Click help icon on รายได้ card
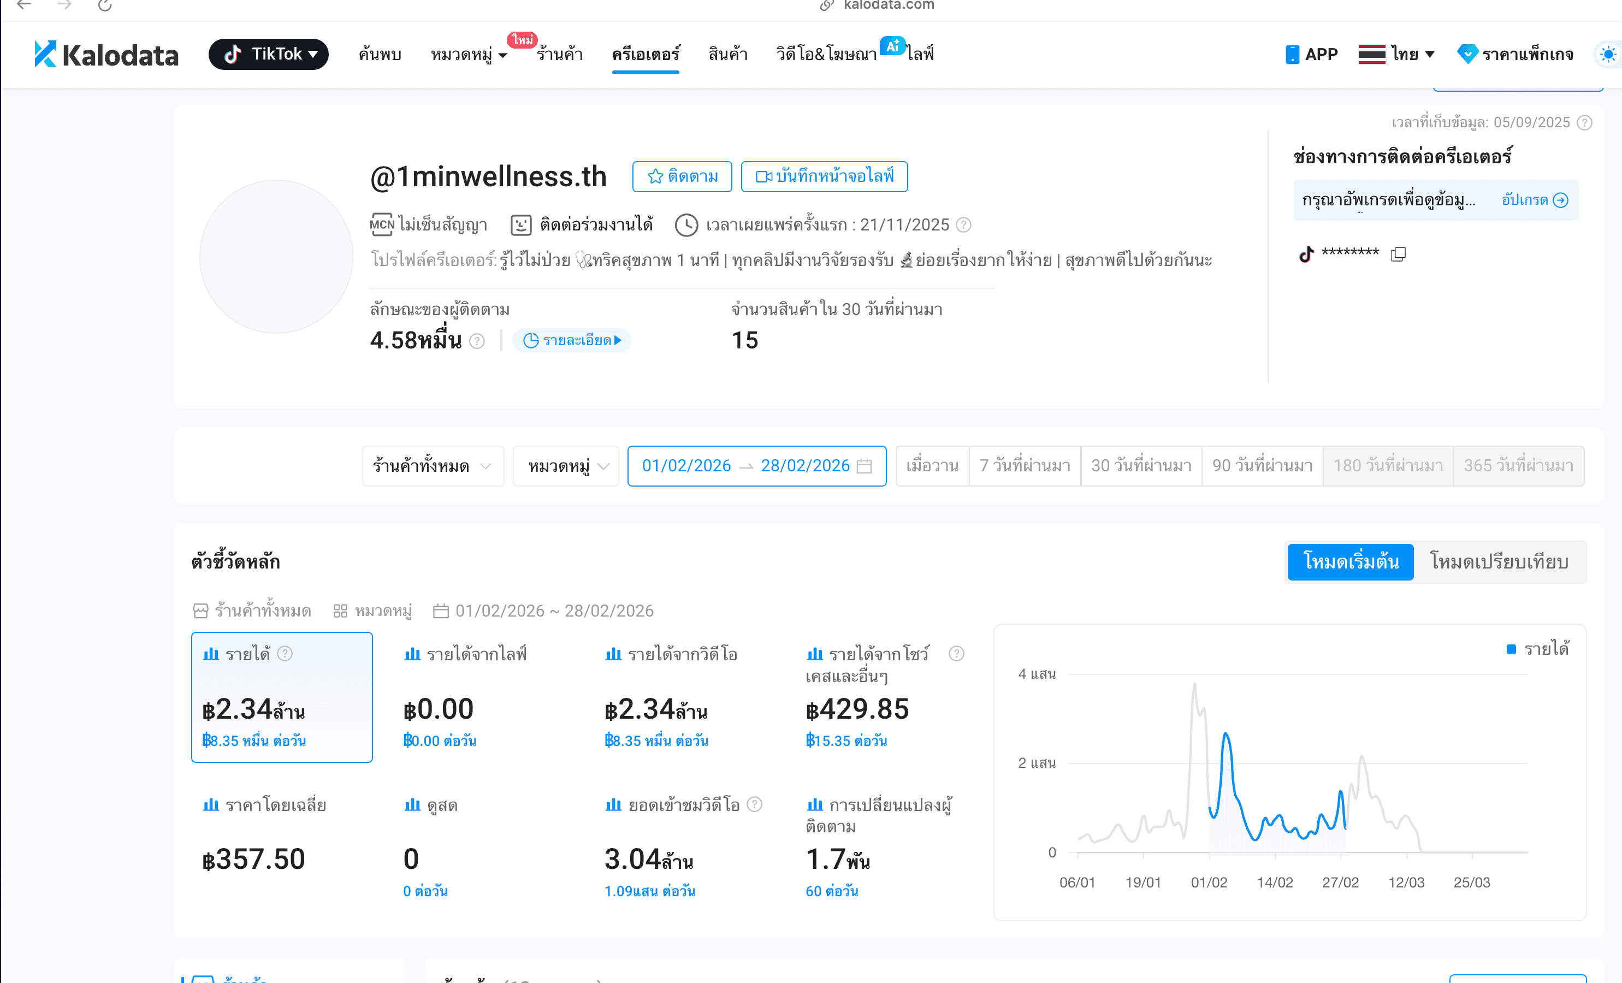The image size is (1622, 983). pyautogui.click(x=285, y=654)
